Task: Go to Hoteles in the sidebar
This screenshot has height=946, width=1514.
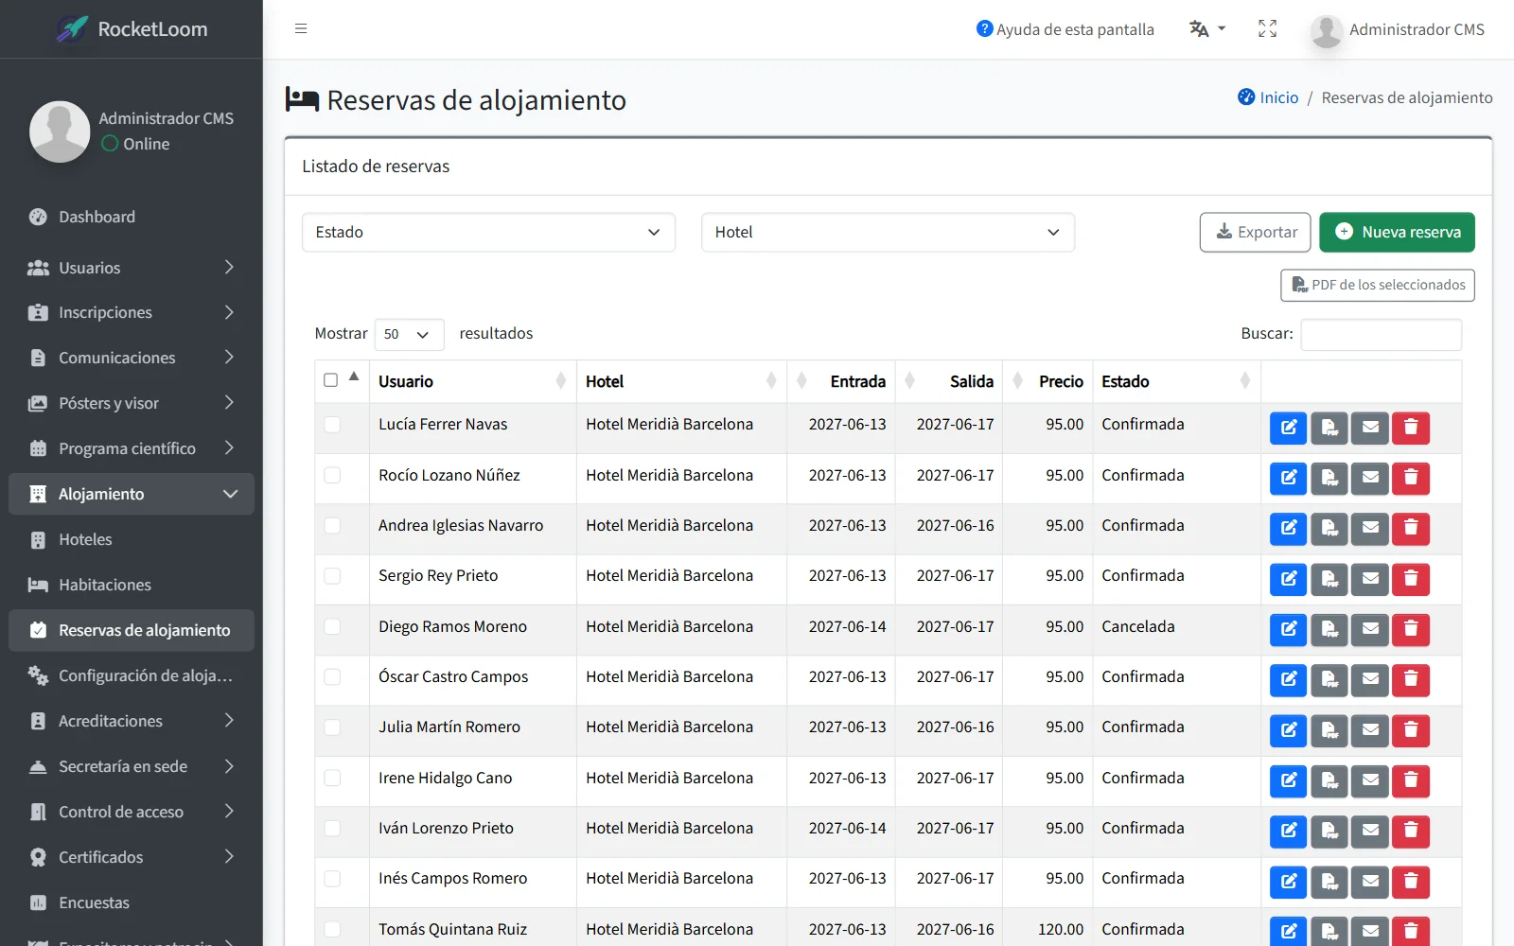Action: point(132,539)
